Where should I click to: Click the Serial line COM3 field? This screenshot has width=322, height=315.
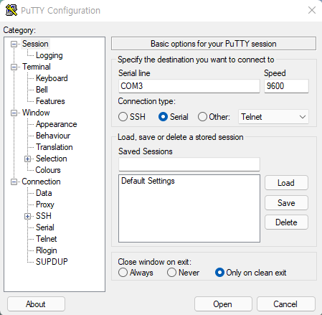(x=189, y=86)
